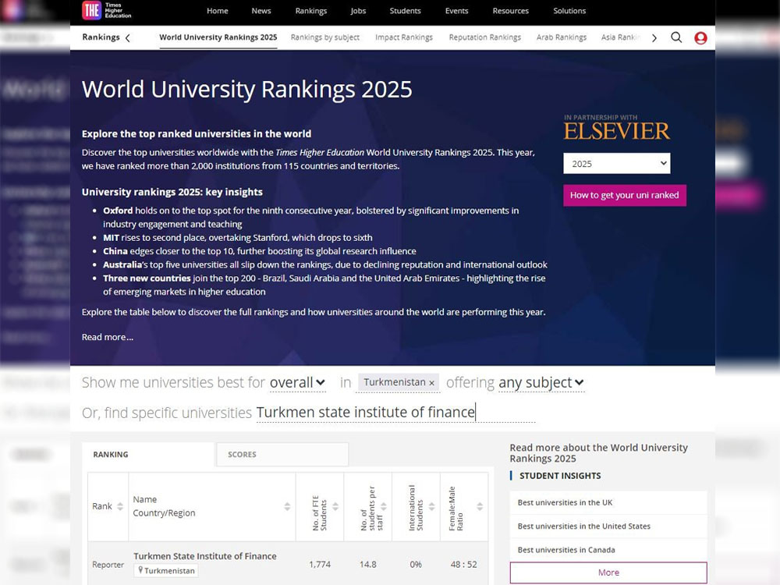
Task: Sort by No. of students per staff
Action: coord(384,506)
